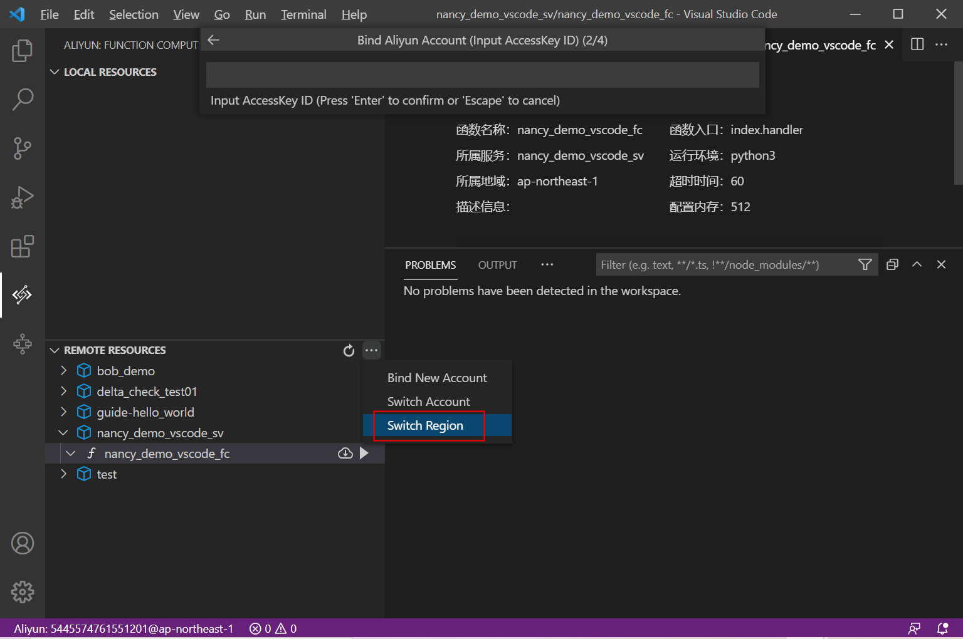963x639 pixels.
Task: Switch to the PROBLEMS panel tab
Action: click(x=431, y=265)
